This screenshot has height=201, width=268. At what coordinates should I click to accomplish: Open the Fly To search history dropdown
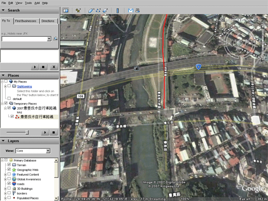pos(49,39)
